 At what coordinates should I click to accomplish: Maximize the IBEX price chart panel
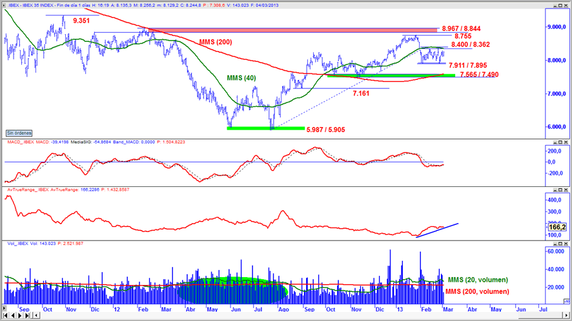[560, 5]
